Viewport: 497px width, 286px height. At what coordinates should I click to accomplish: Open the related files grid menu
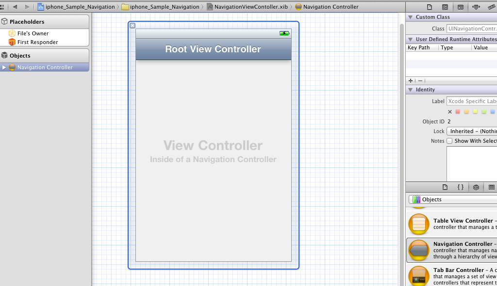click(2, 7)
